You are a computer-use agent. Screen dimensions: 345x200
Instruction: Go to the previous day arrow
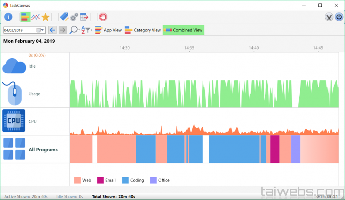52,30
